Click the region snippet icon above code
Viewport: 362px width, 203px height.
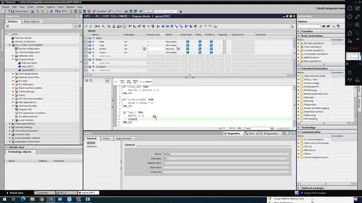coord(148,82)
